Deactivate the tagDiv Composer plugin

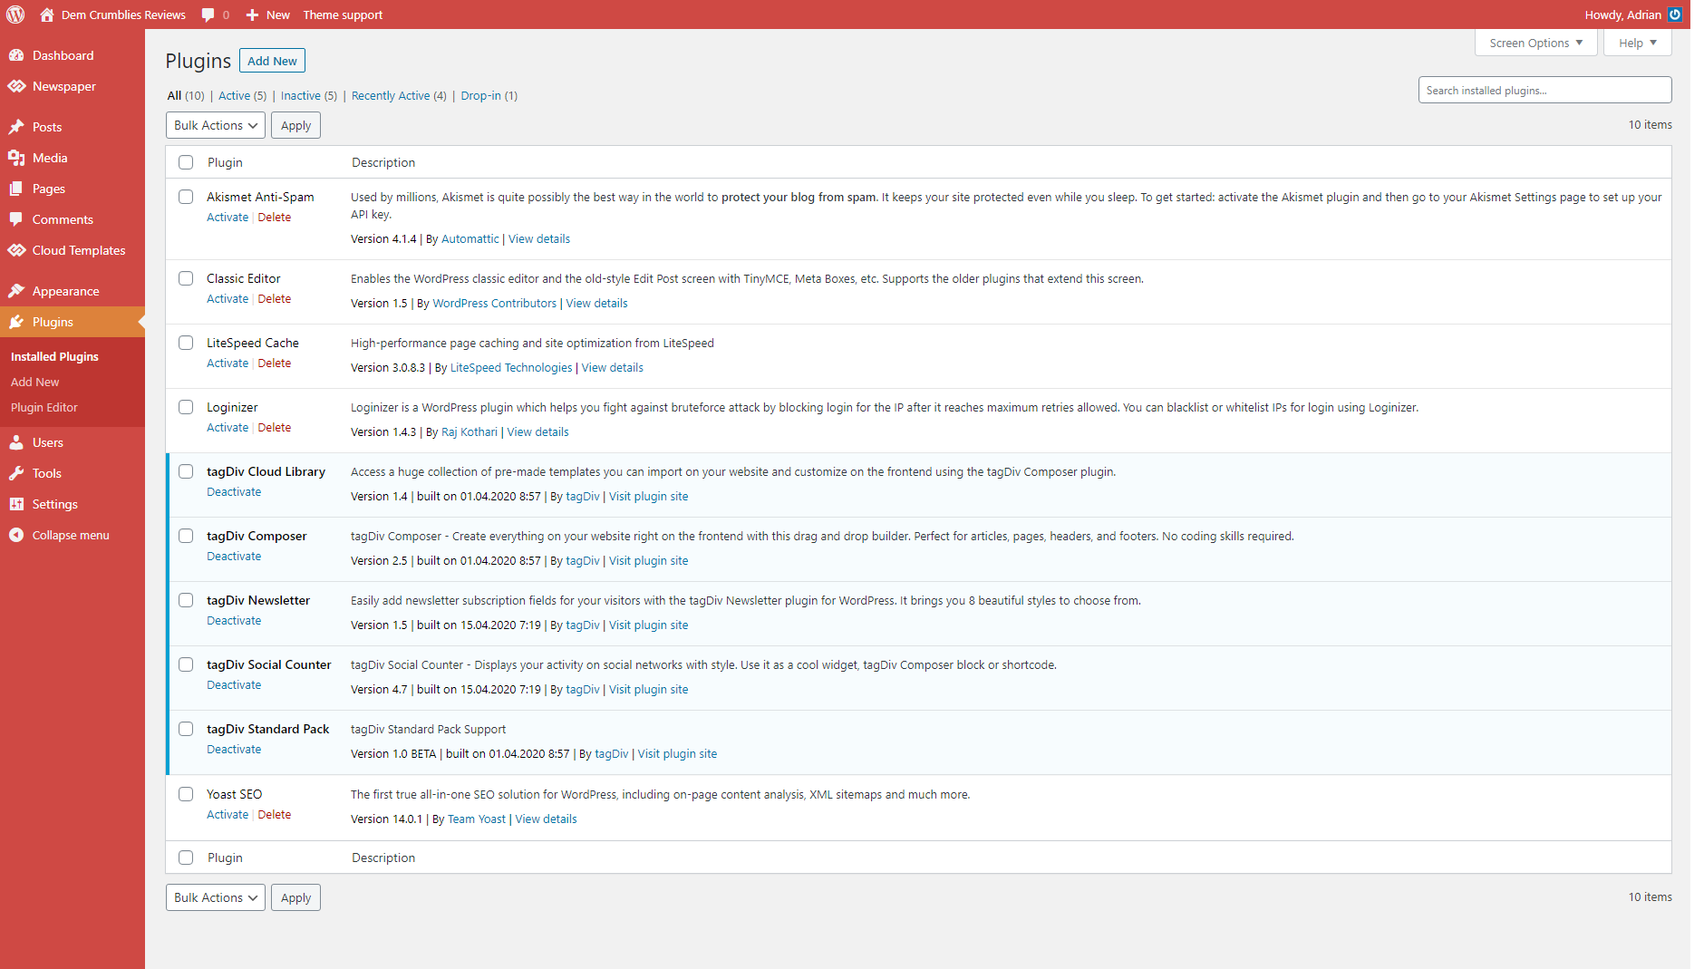tap(234, 556)
